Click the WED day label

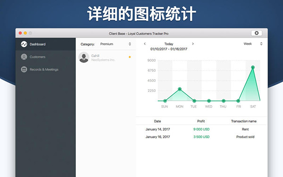(x=208, y=107)
